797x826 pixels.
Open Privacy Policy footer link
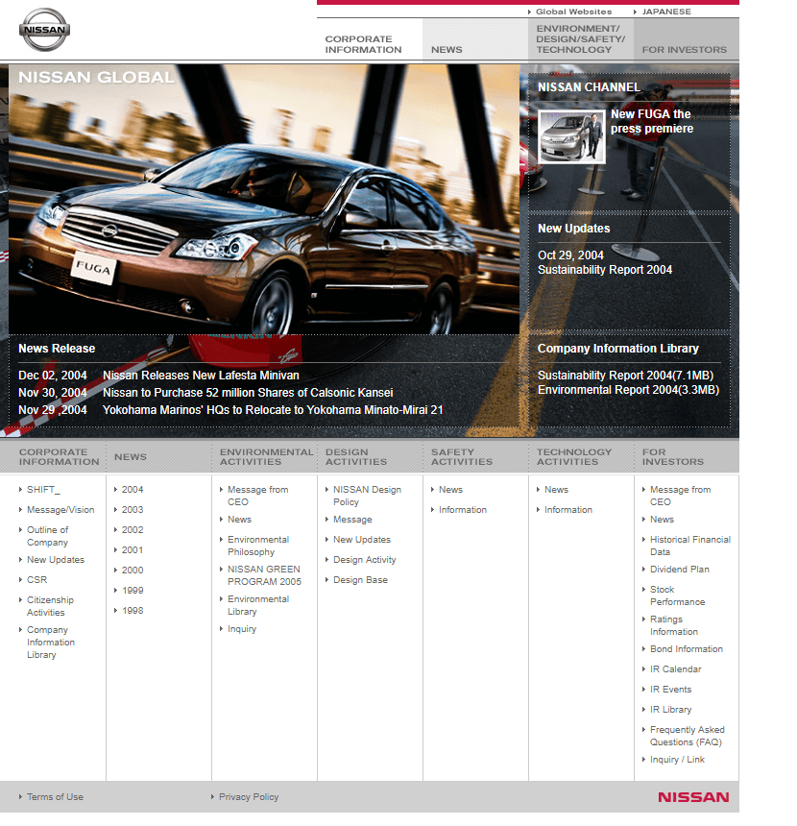(248, 797)
